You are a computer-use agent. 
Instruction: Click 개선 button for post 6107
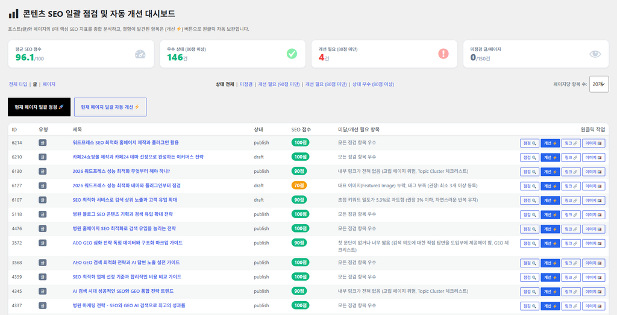[x=550, y=201]
